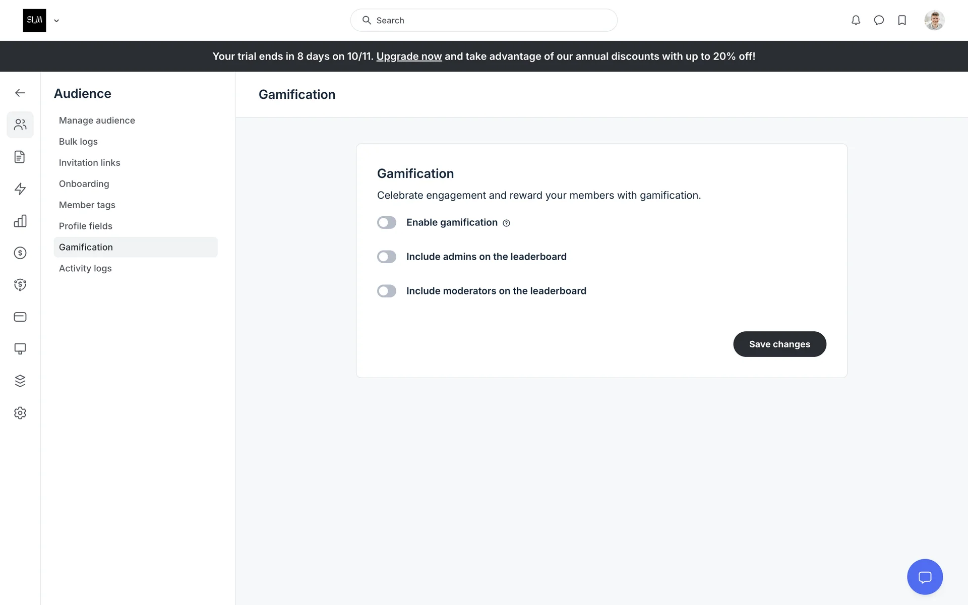Screen dimensions: 968x605
Task: Click the help icon beside Enable gamification
Action: pyautogui.click(x=506, y=223)
